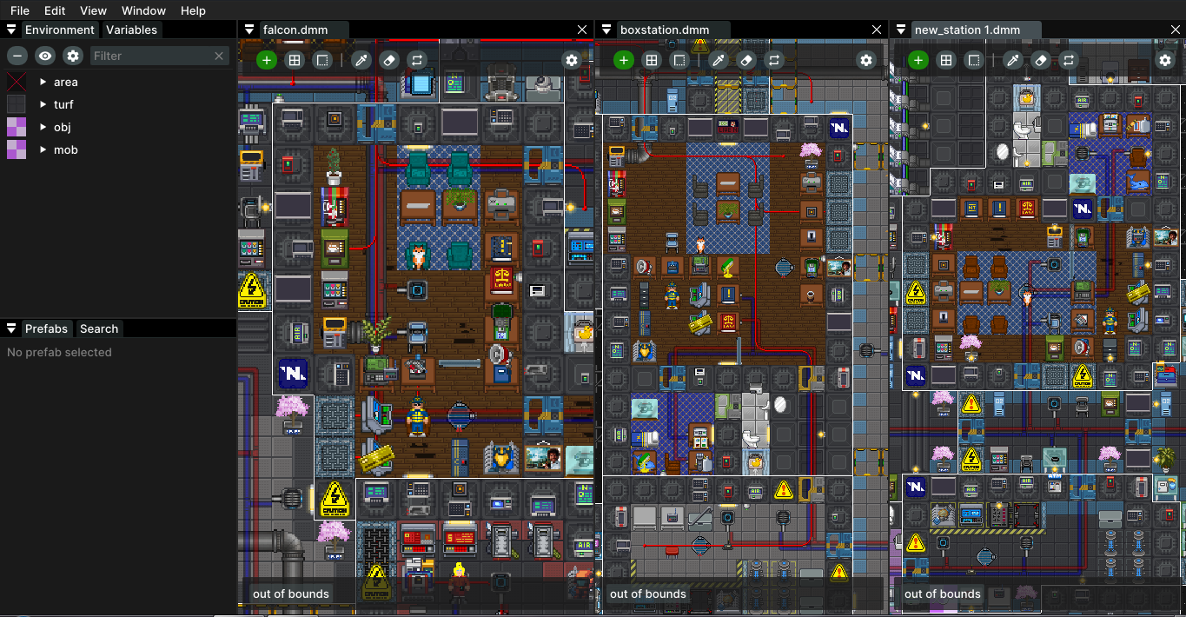Close the new_station 1.dmm map
Screen dimensions: 1186x617
point(1175,30)
